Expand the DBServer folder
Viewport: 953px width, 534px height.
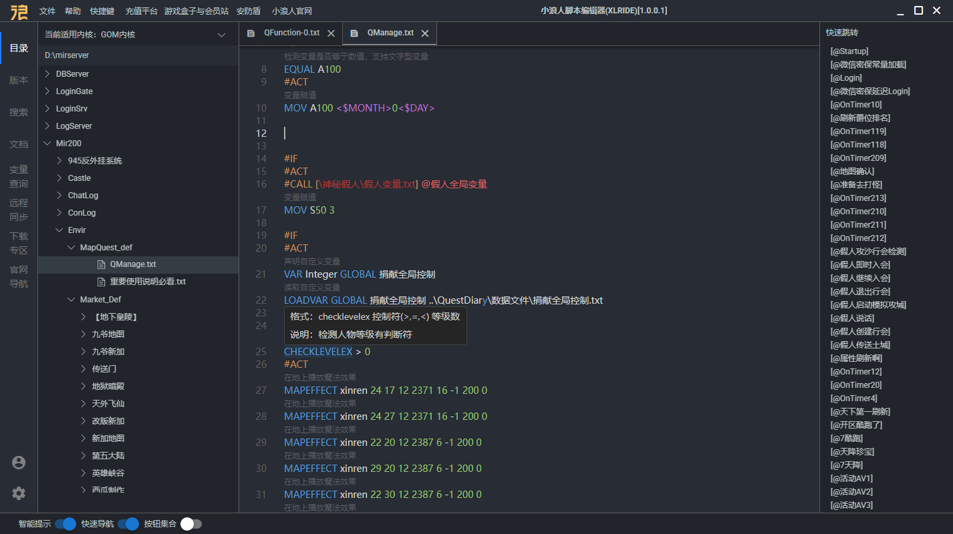[x=47, y=74]
